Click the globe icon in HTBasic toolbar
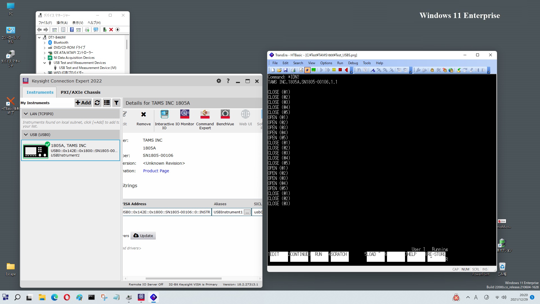 [x=451, y=70]
